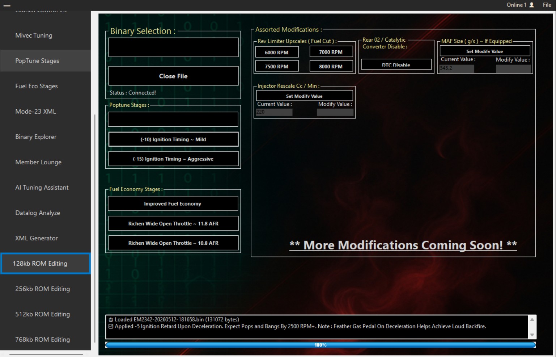Switch to 256kb ROM Editing

[45, 289]
